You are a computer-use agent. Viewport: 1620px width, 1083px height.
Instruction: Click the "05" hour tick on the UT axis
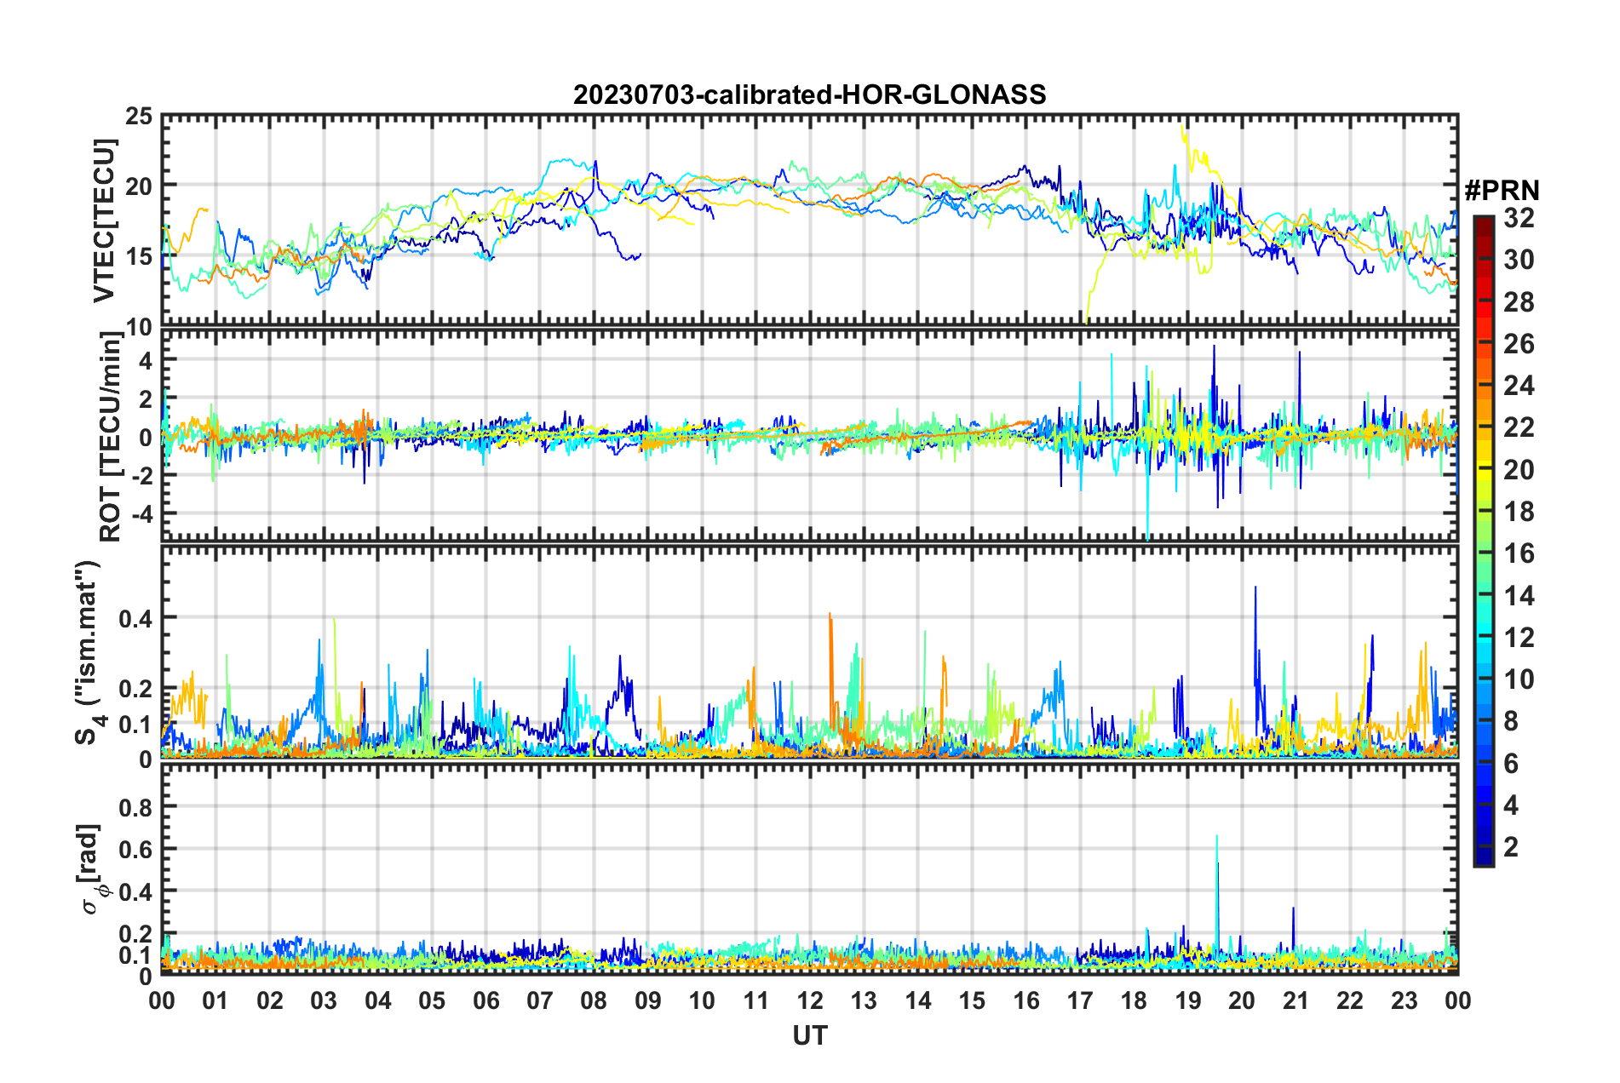coord(432,1000)
